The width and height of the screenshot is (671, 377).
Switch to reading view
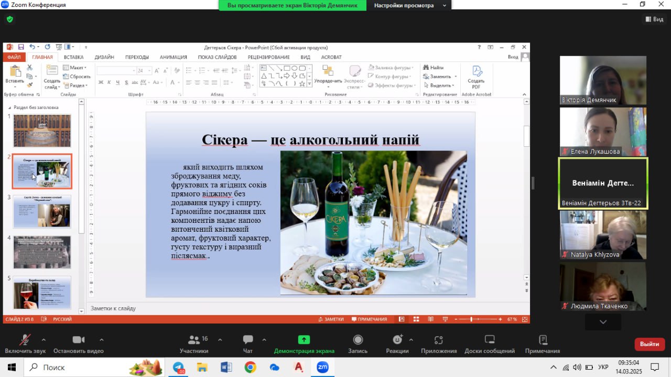430,319
